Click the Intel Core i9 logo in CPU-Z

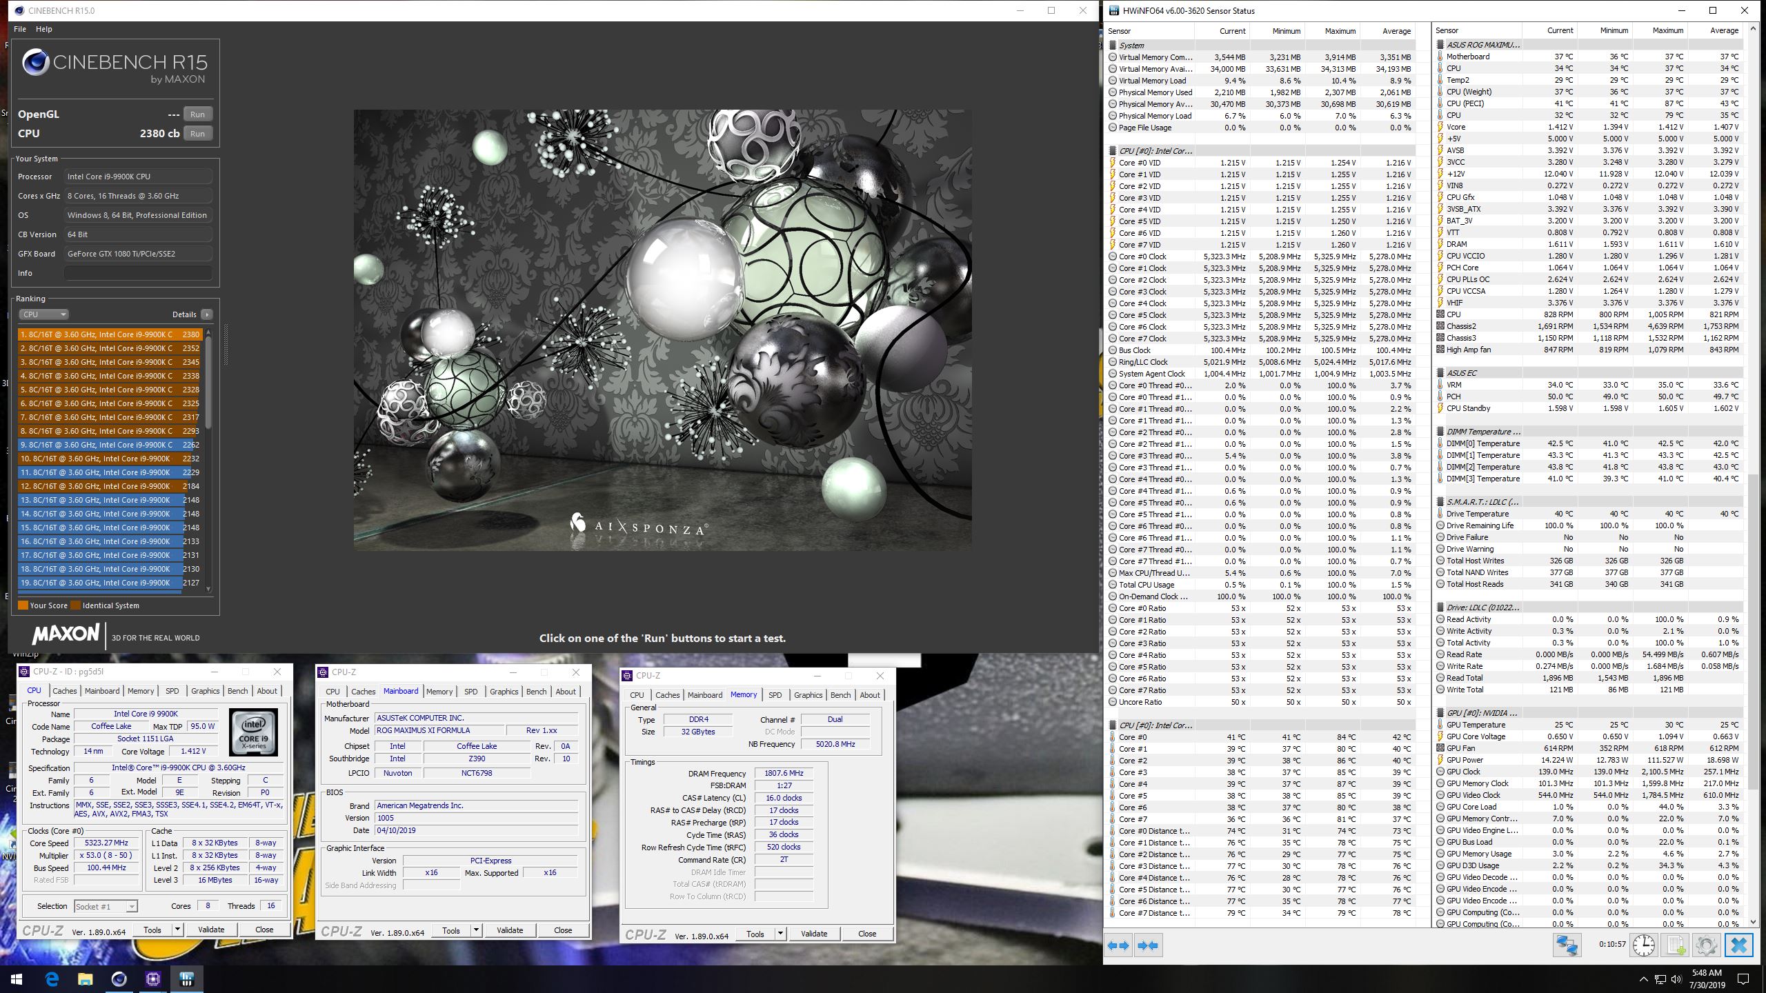point(253,732)
